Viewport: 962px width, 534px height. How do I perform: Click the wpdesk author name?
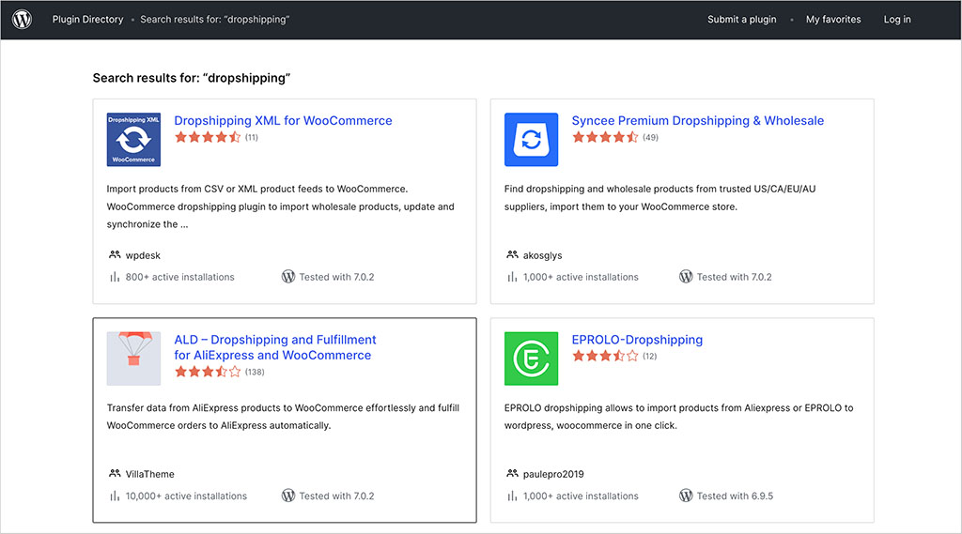click(x=143, y=255)
